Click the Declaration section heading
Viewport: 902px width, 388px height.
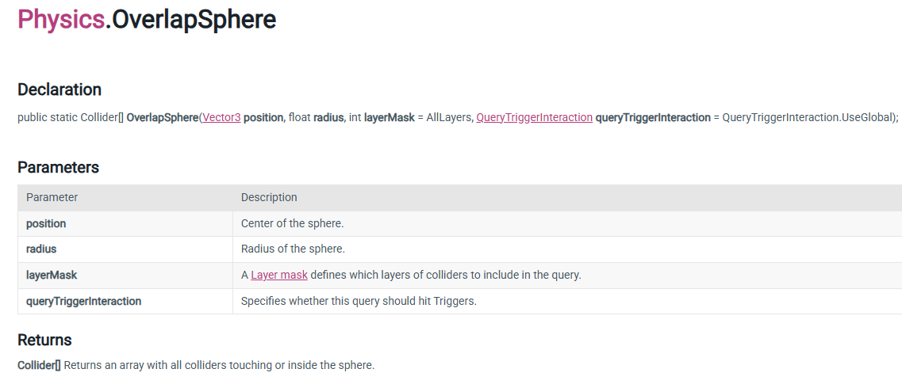click(x=59, y=89)
